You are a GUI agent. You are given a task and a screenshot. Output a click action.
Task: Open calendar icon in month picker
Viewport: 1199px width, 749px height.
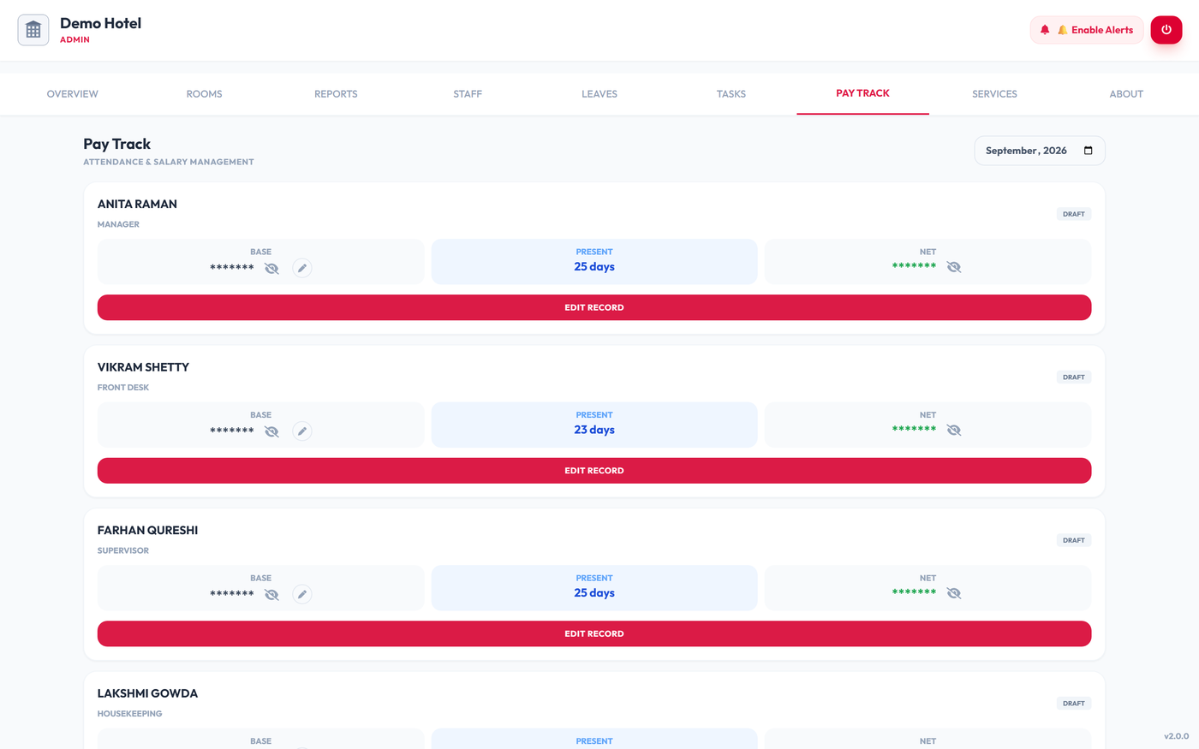tap(1089, 151)
